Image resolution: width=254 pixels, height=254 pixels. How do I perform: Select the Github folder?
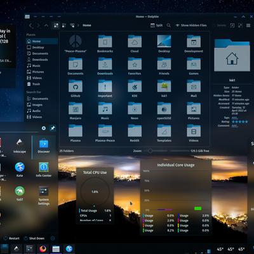(x=76, y=88)
